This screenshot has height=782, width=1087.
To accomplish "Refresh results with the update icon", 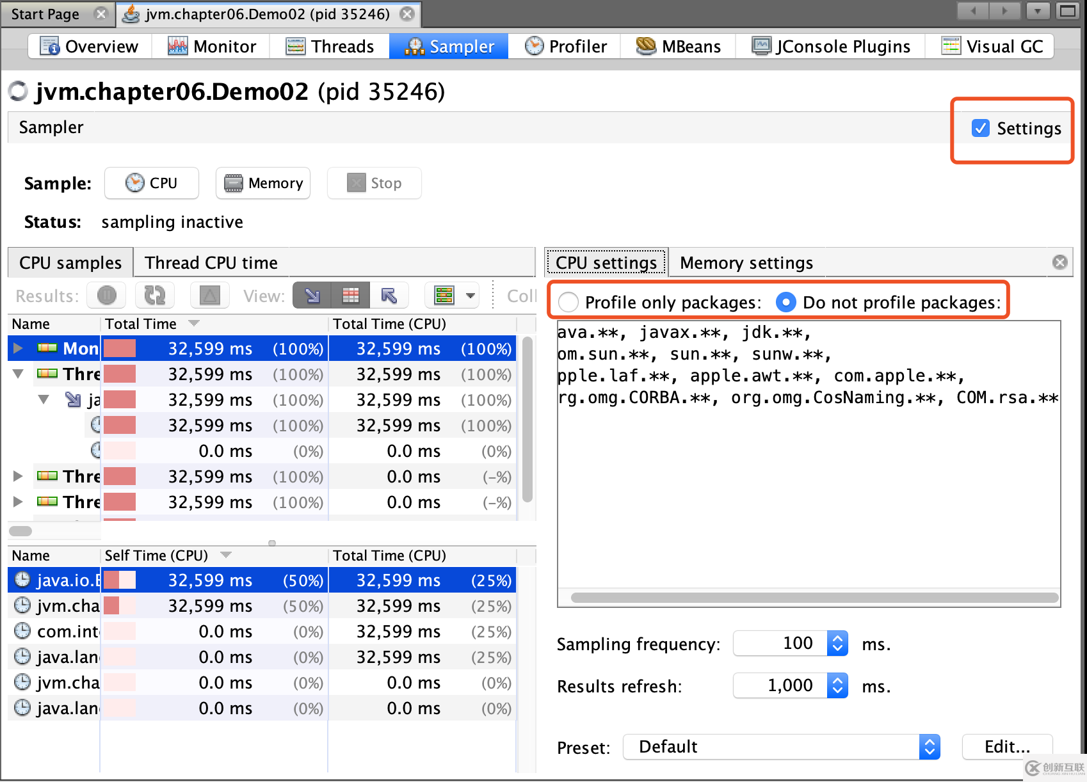I will 154,296.
